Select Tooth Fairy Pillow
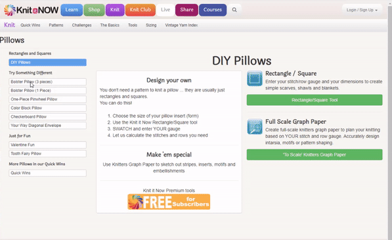Image resolution: width=392 pixels, height=240 pixels. point(47,154)
